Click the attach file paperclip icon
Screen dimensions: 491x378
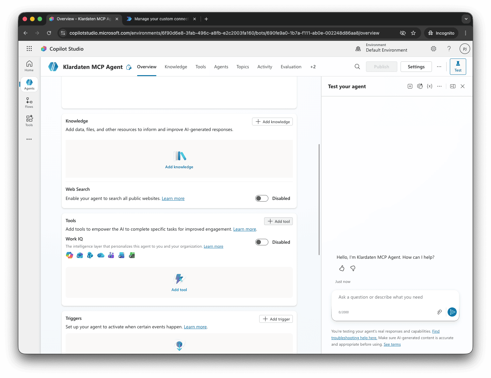pos(439,312)
